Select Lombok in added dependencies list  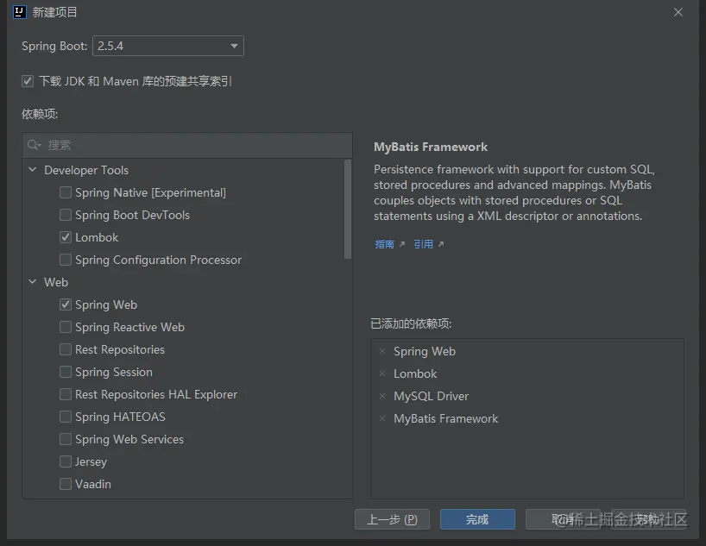[x=415, y=373]
